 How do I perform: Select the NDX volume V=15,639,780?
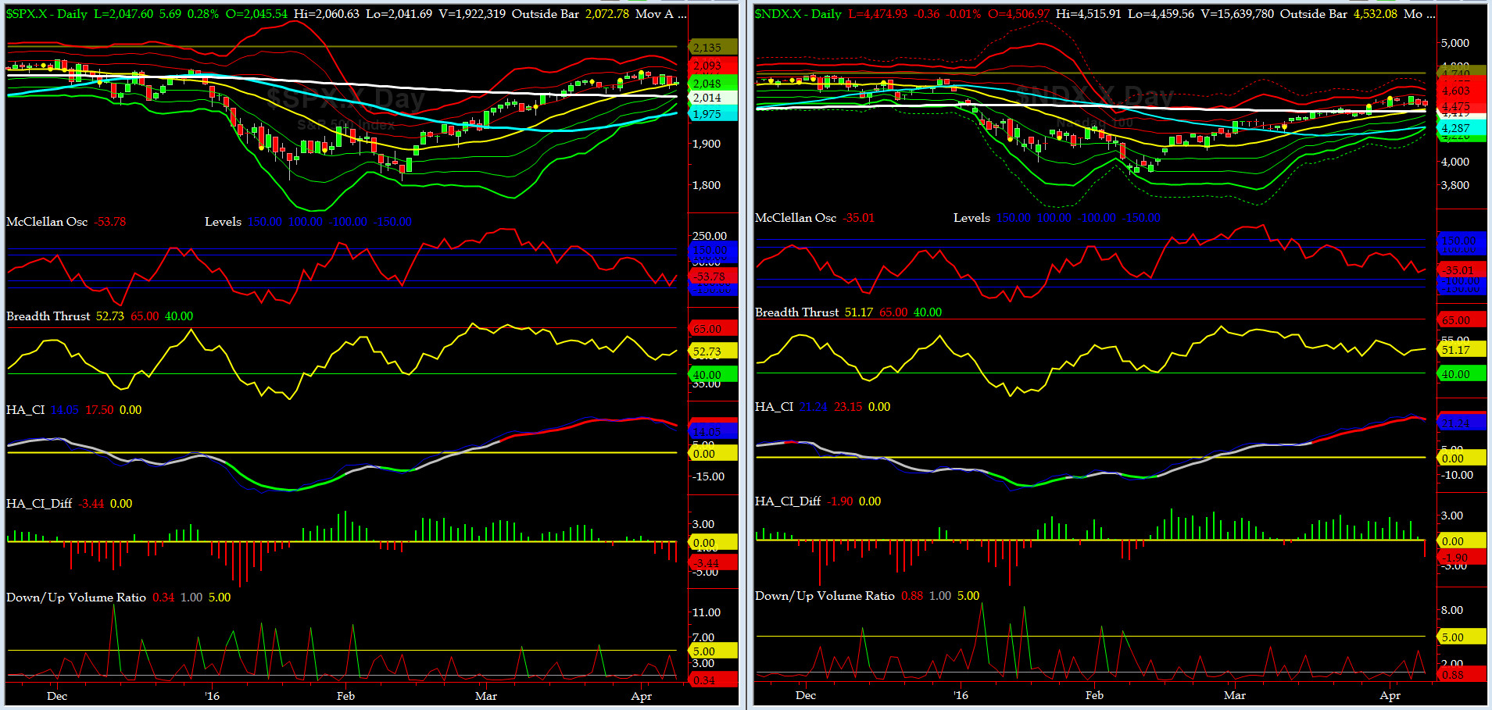click(x=1237, y=14)
